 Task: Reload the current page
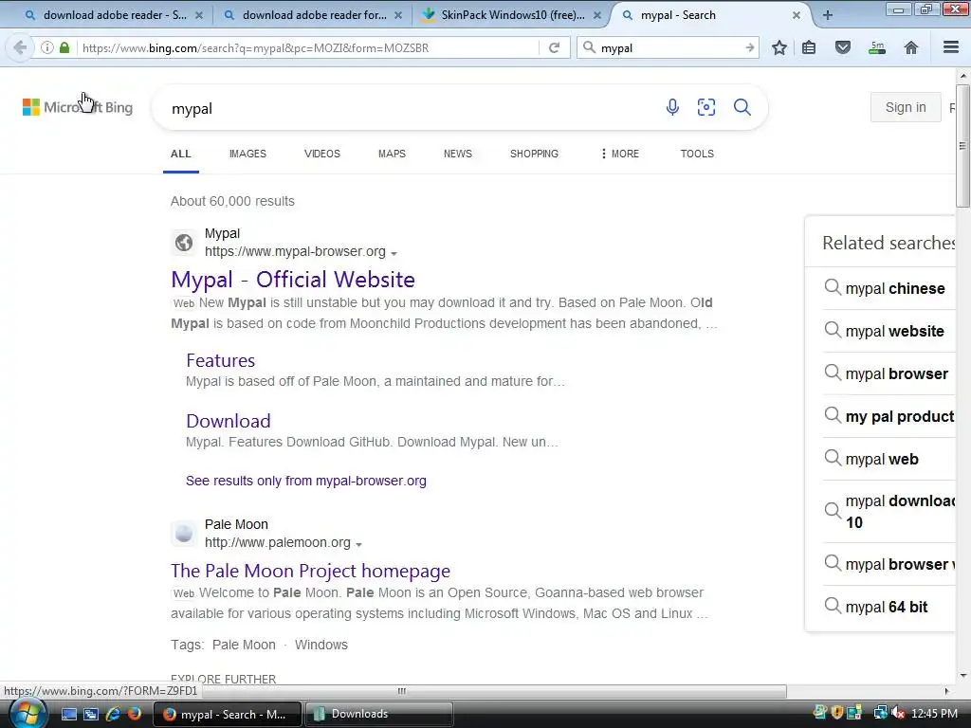click(x=554, y=47)
